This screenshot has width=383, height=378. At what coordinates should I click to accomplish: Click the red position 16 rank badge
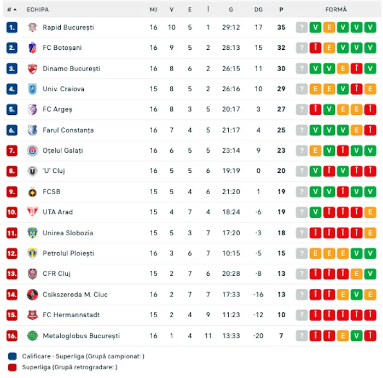(12, 335)
